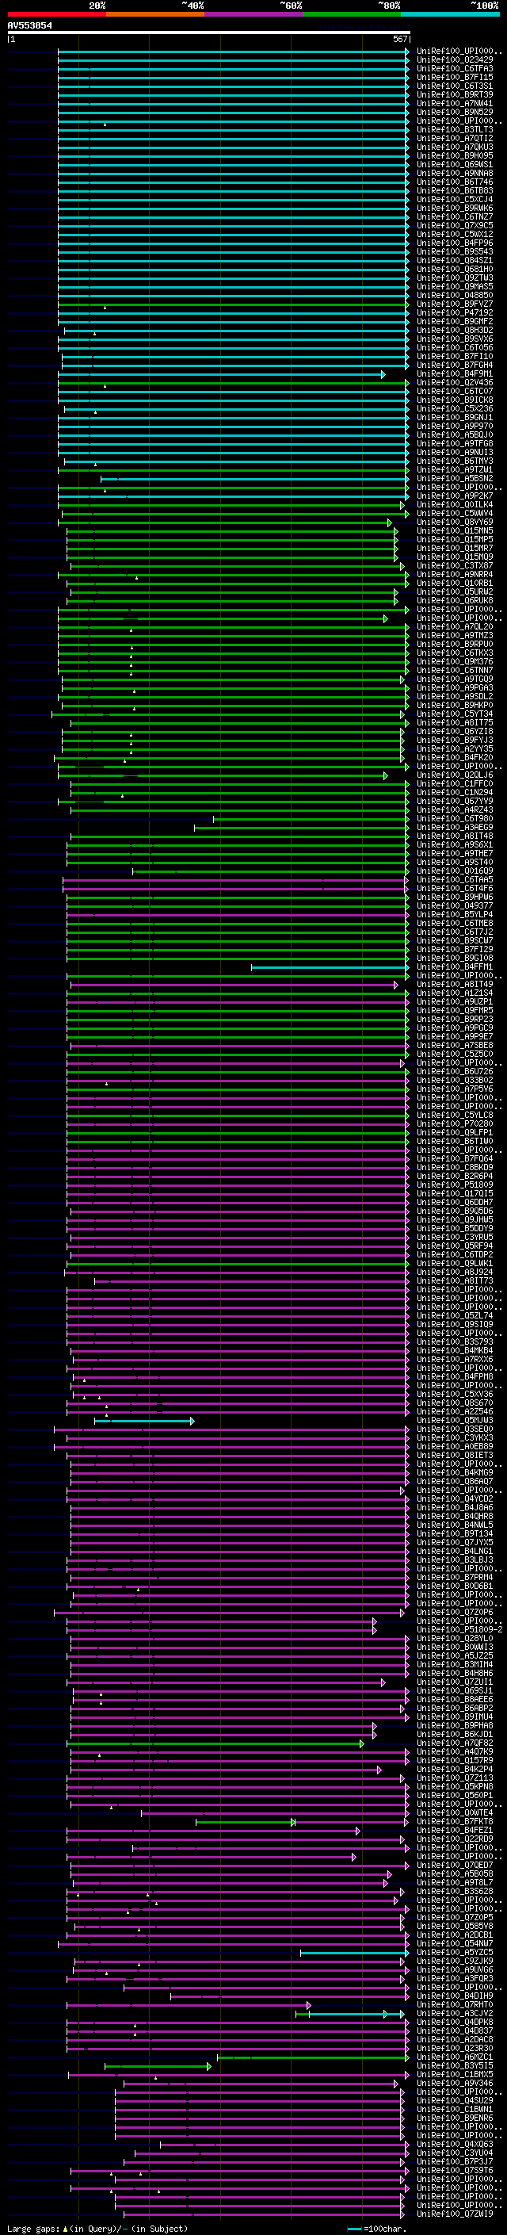Image resolution: width=507 pixels, height=2235 pixels.
Task: Open UniRef100_C1BMX5 hit
Action: [x=454, y=2075]
